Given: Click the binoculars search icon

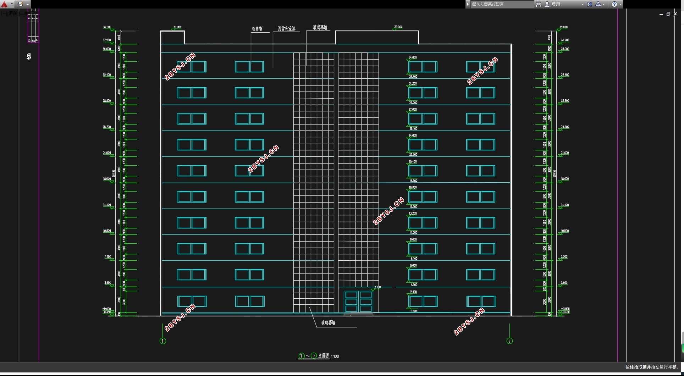Looking at the screenshot, I should [x=539, y=4].
